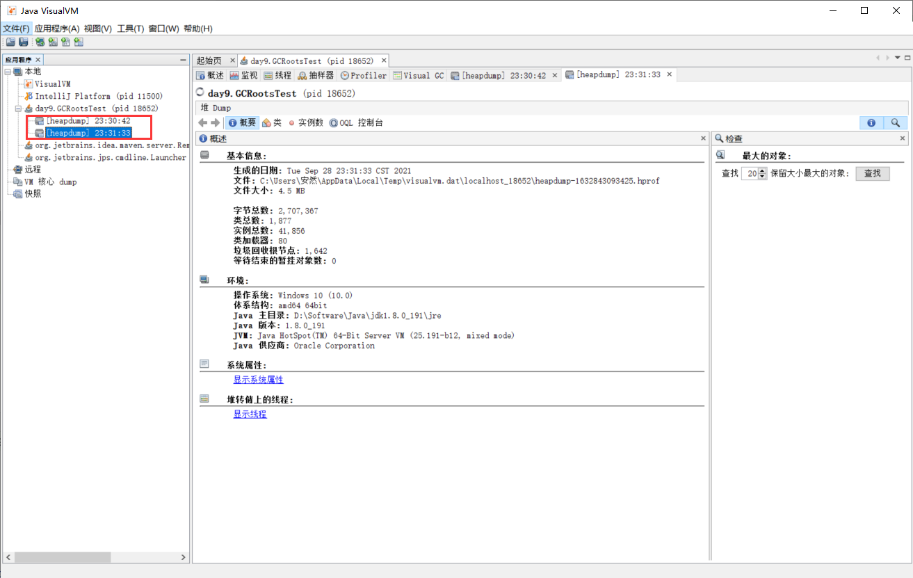Image resolution: width=913 pixels, height=578 pixels.
Task: Click the monitor icon beside 环境 heading
Action: pos(204,280)
